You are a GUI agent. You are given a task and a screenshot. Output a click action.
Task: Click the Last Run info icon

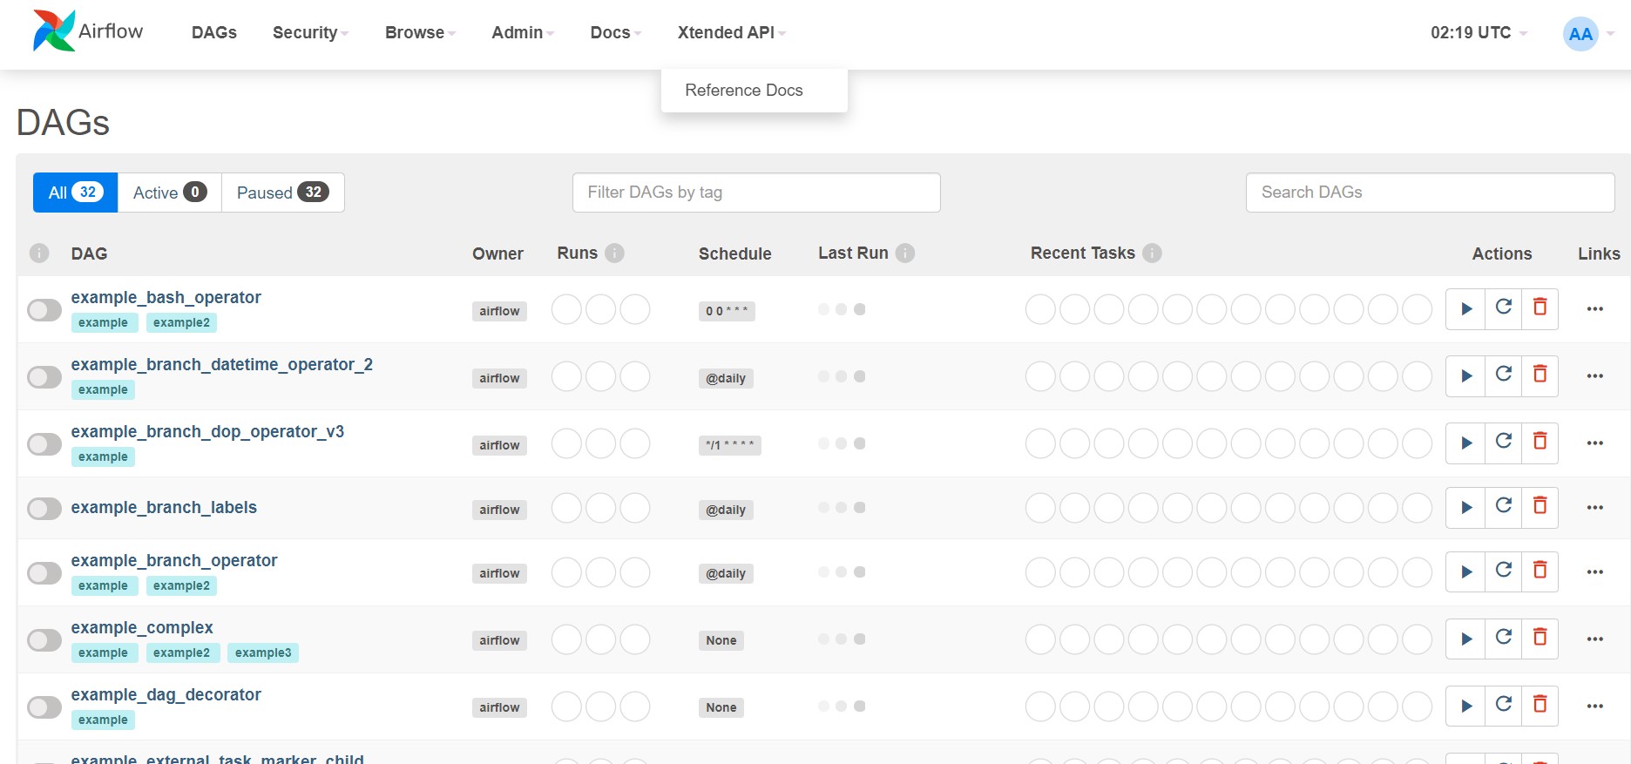(905, 253)
